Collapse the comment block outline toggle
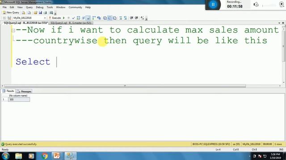 pos(13,31)
